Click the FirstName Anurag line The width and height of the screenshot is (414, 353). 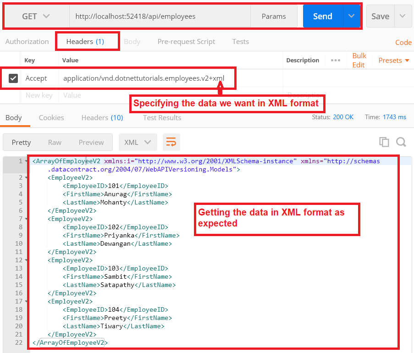click(x=117, y=194)
